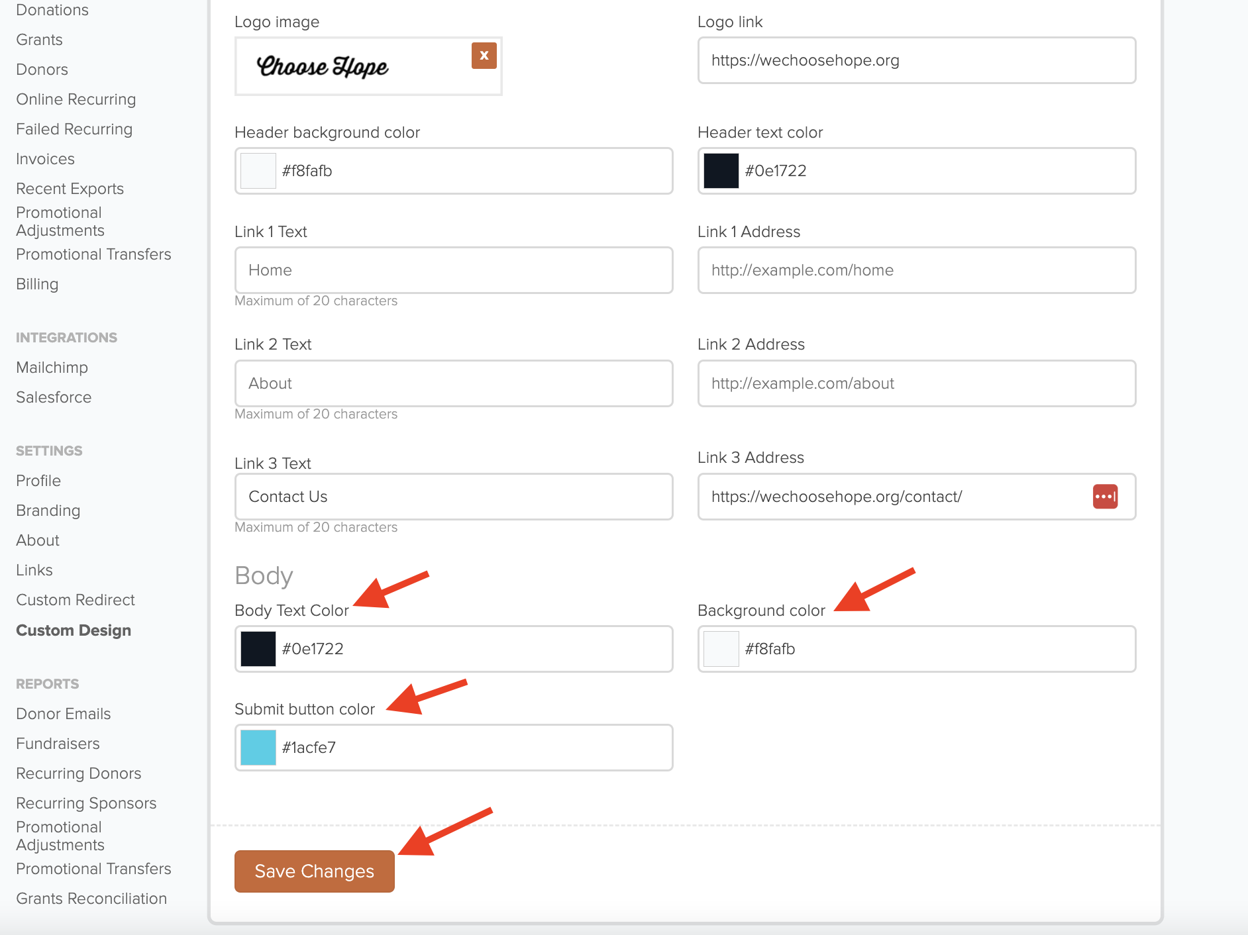Open Promotional Transfers above Billing
Image resolution: width=1248 pixels, height=935 pixels.
click(93, 254)
